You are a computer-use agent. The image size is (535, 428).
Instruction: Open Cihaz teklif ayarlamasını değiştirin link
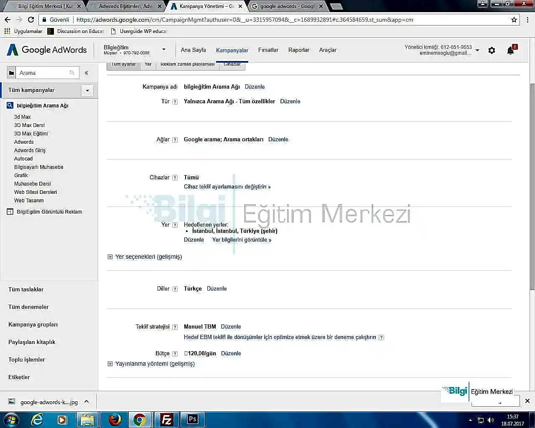coord(227,186)
